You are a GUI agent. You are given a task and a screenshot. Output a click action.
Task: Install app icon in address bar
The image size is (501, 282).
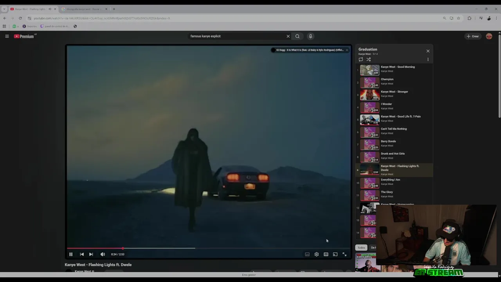(451, 18)
